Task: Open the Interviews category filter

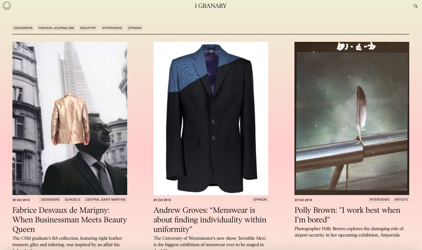Action: [x=112, y=28]
